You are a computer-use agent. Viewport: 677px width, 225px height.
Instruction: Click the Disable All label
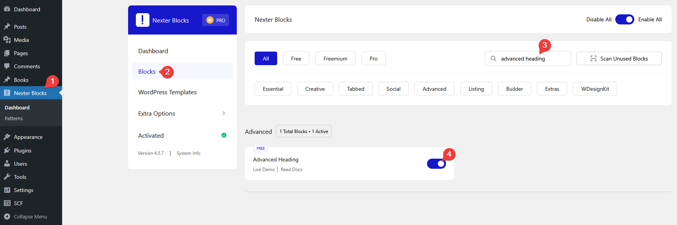pos(599,19)
